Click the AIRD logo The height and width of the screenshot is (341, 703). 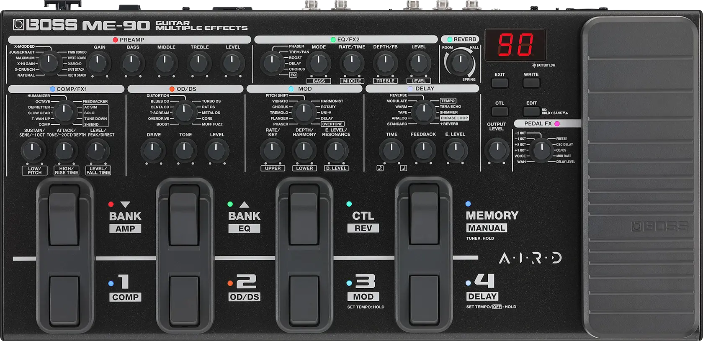[530, 258]
